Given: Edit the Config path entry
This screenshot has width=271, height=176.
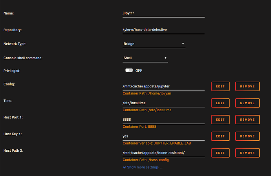Looking at the screenshot, I should [x=220, y=86].
